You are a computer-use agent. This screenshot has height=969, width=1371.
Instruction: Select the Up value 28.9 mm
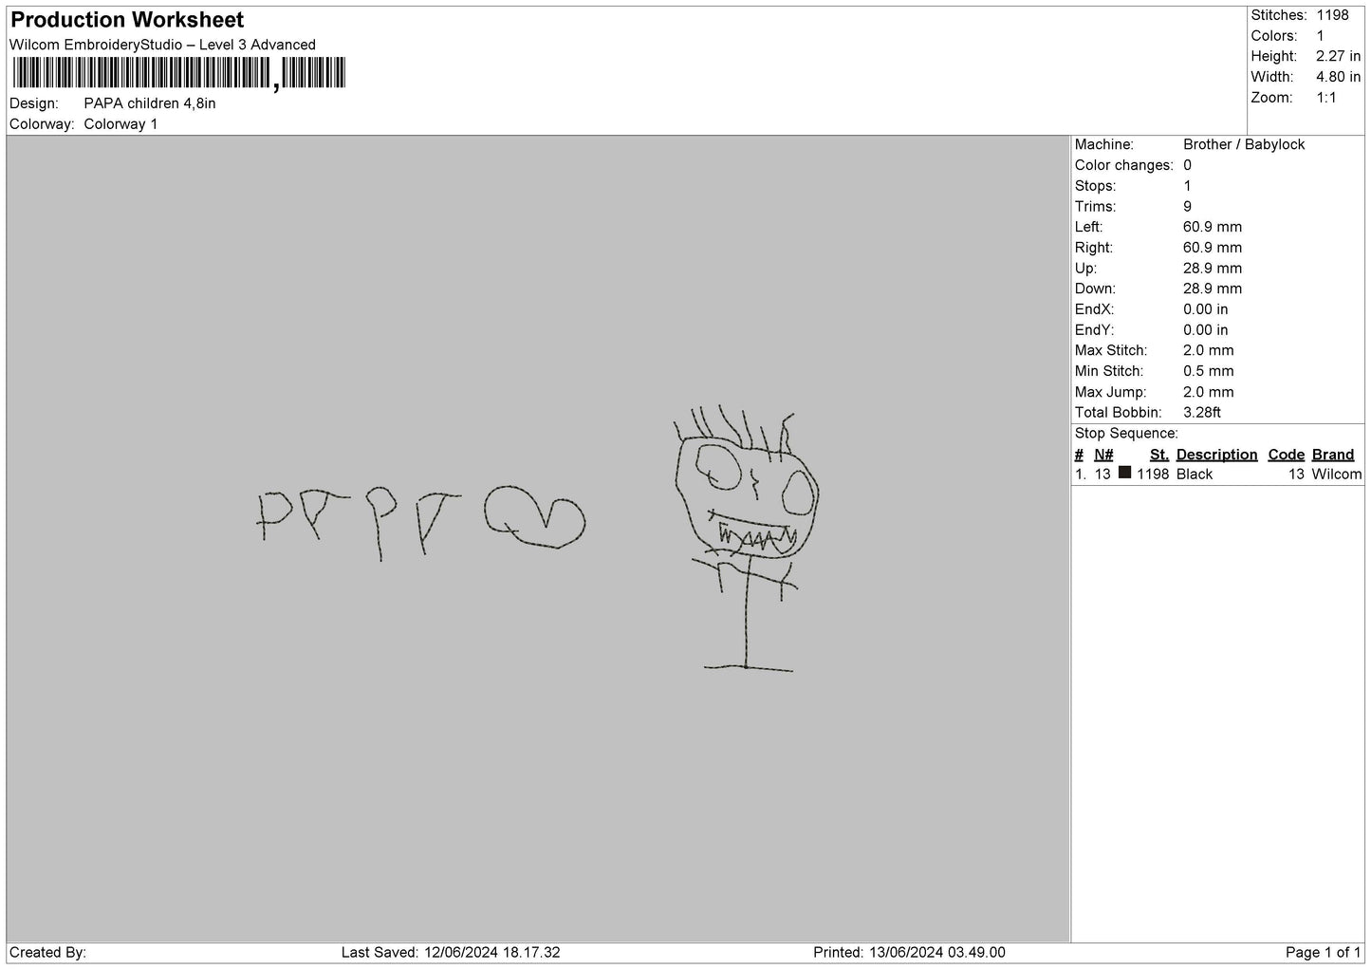[1213, 269]
